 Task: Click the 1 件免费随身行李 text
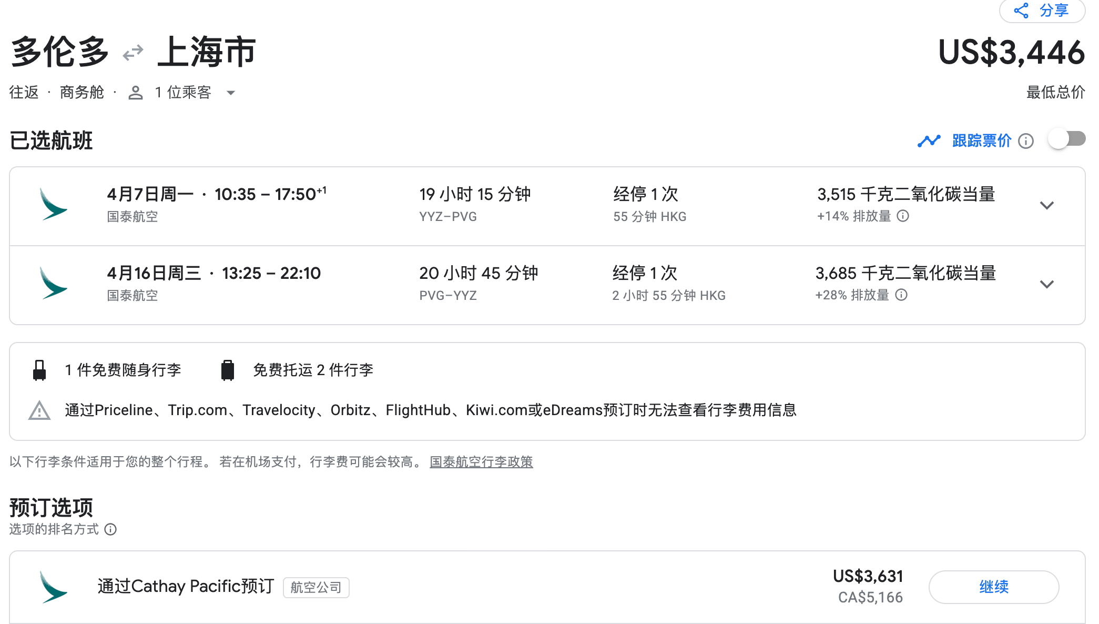123,370
